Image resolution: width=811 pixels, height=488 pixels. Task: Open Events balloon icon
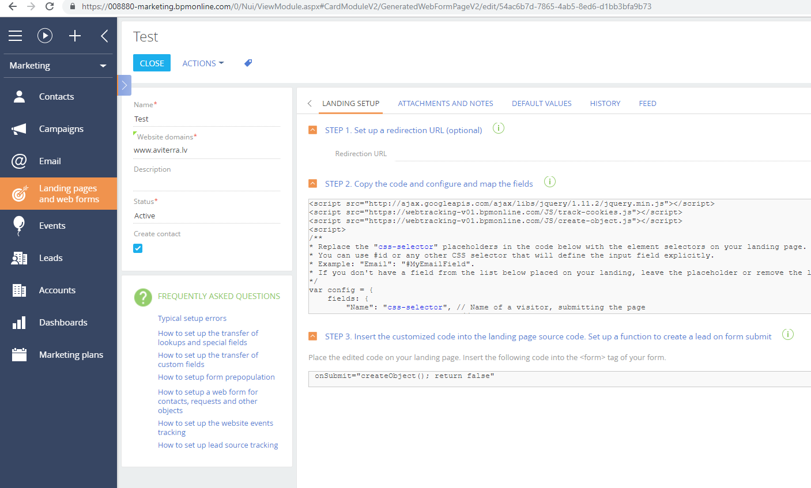[x=19, y=226]
